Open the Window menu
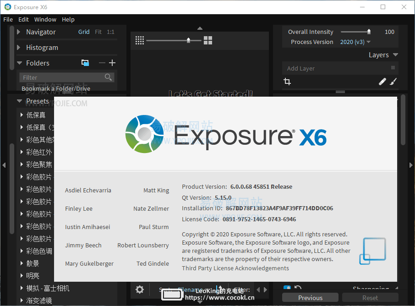415x306 pixels. pyautogui.click(x=45, y=20)
